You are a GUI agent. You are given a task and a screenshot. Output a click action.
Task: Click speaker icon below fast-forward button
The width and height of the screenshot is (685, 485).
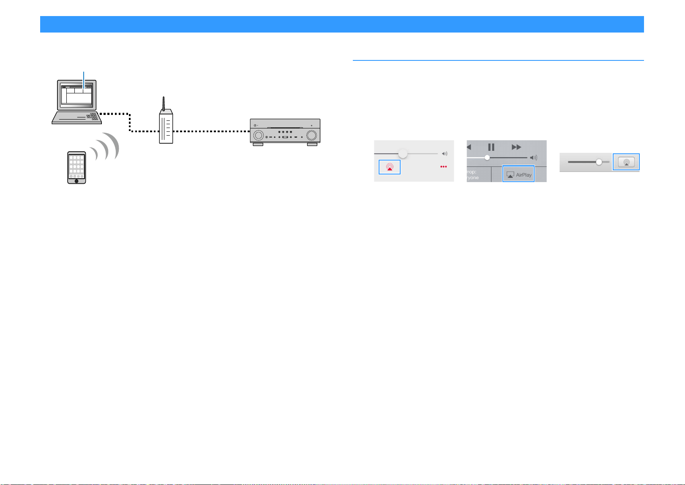point(534,158)
